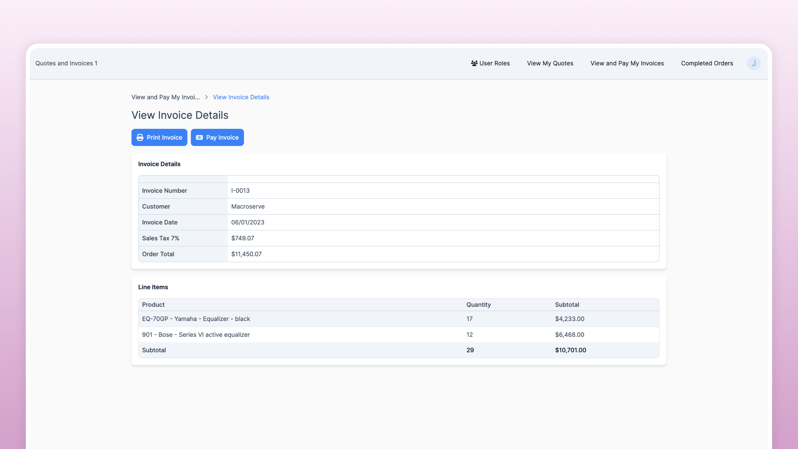The height and width of the screenshot is (449, 798).
Task: Select the EQ-70GP Yamaha Equalizer row
Action: 196,319
